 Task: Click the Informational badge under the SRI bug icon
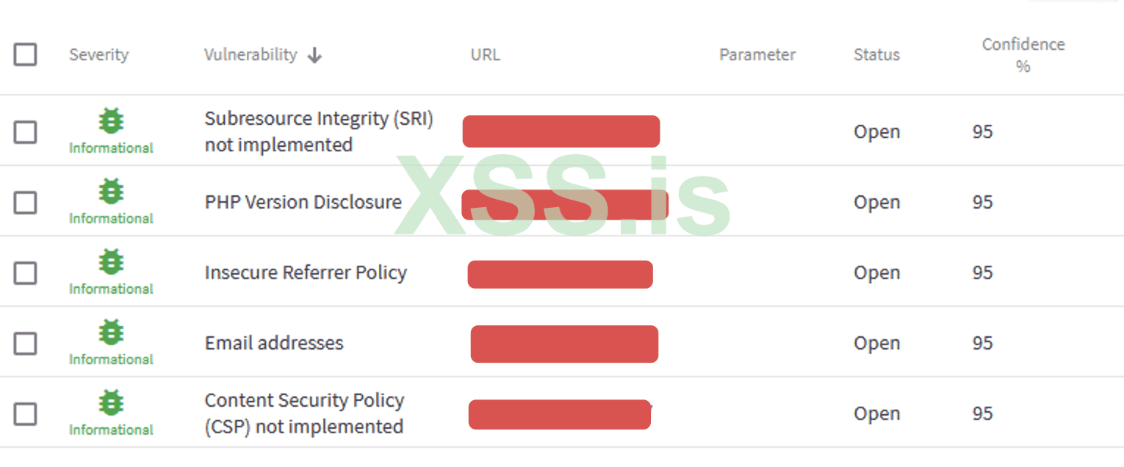click(x=111, y=148)
